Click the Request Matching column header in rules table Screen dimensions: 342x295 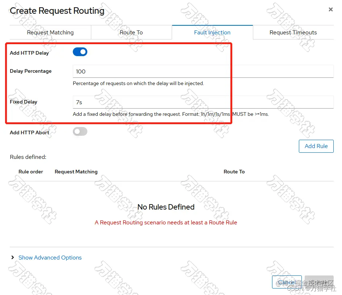click(x=76, y=172)
